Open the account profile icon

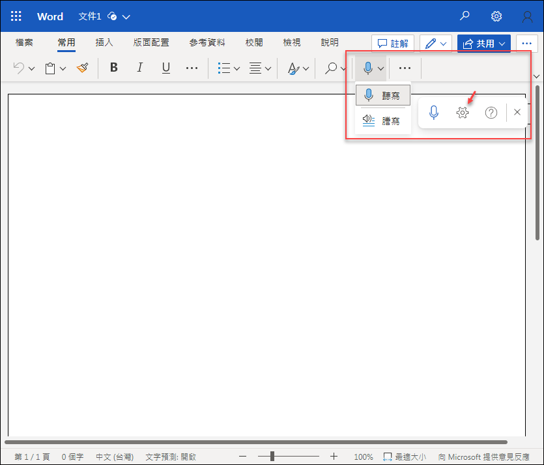[527, 17]
